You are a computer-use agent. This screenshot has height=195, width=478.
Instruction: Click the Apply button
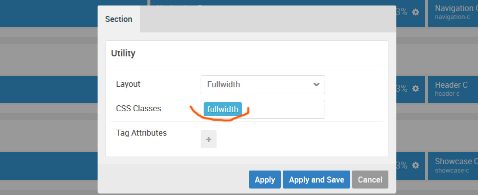coord(265,180)
